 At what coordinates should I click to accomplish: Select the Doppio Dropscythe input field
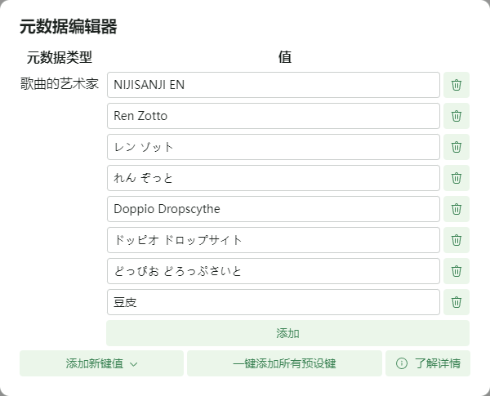(x=273, y=209)
